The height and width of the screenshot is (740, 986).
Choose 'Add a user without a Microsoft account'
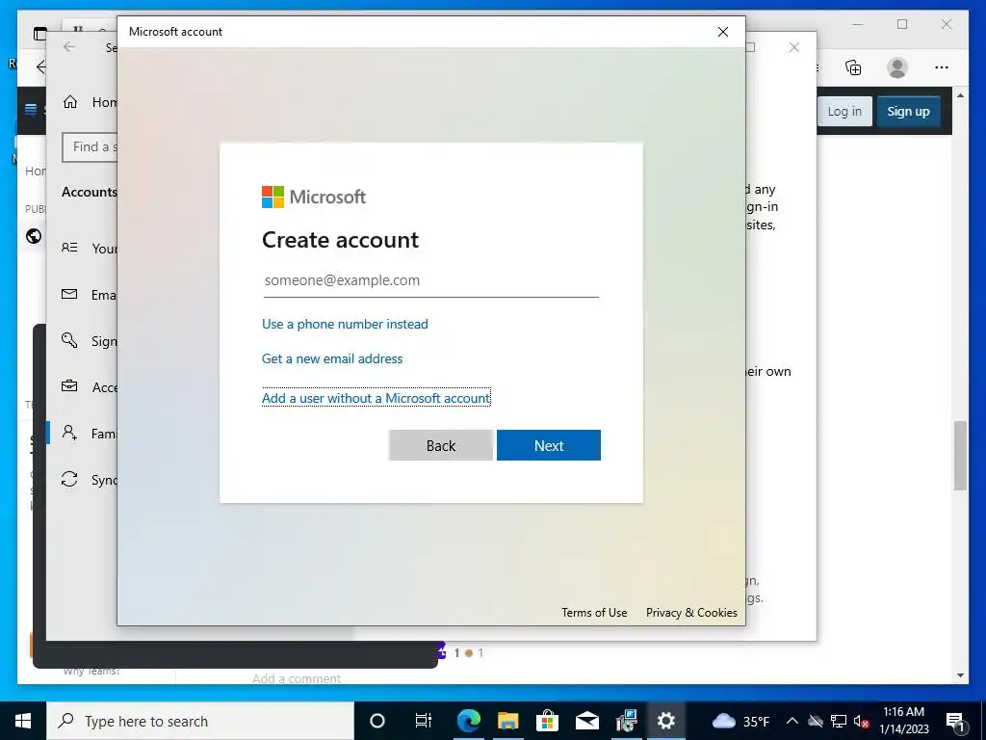pos(376,398)
